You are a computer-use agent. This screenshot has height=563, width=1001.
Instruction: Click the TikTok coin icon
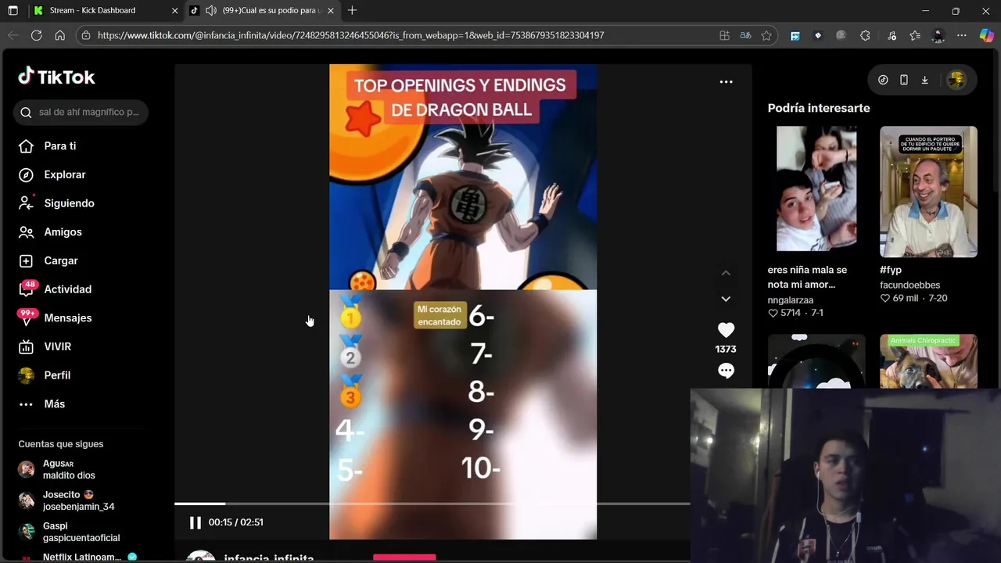pos(883,80)
